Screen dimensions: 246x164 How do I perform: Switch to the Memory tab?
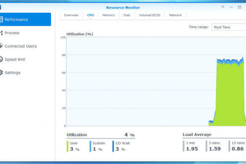[x=108, y=15]
